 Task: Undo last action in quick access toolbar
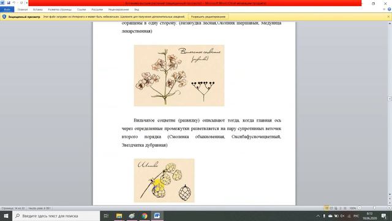(x=14, y=2)
